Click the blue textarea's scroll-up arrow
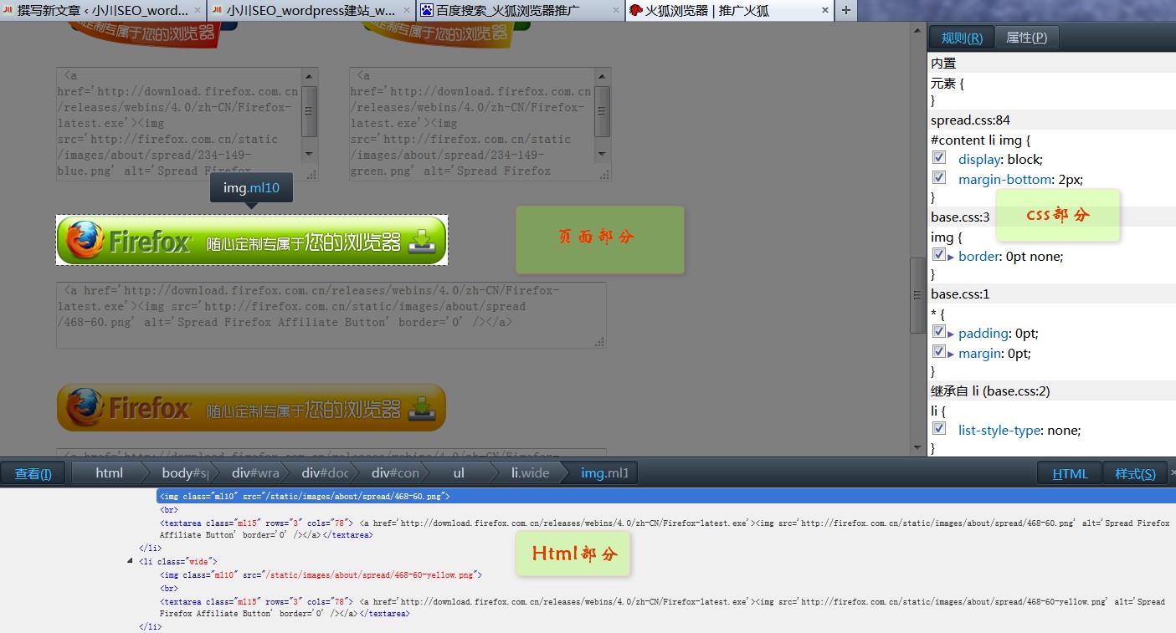The height and width of the screenshot is (633, 1176). click(x=309, y=76)
